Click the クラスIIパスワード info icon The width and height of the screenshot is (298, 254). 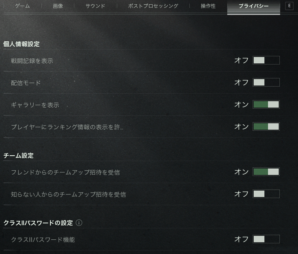tap(79, 223)
